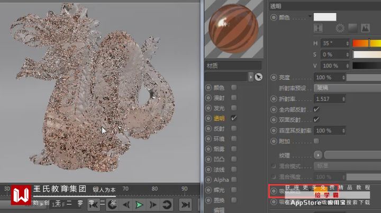Image resolution: width=381 pixels, height=213 pixels.
Task: Click the keyframe dot beside 折射率
Action: 274,99
